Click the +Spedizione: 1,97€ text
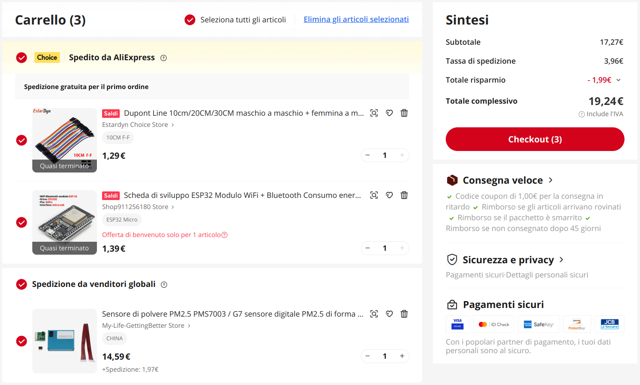Viewport: 640px width, 385px height. pos(130,370)
